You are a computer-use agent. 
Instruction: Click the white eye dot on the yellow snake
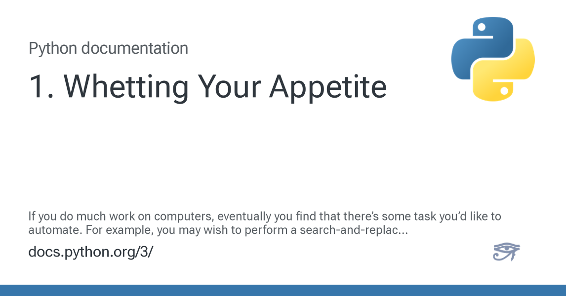[504, 90]
